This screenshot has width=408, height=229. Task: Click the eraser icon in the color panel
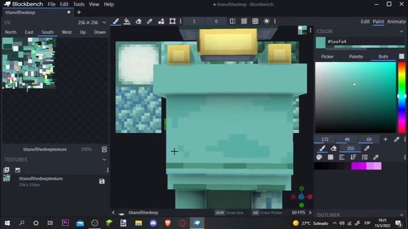(x=333, y=148)
